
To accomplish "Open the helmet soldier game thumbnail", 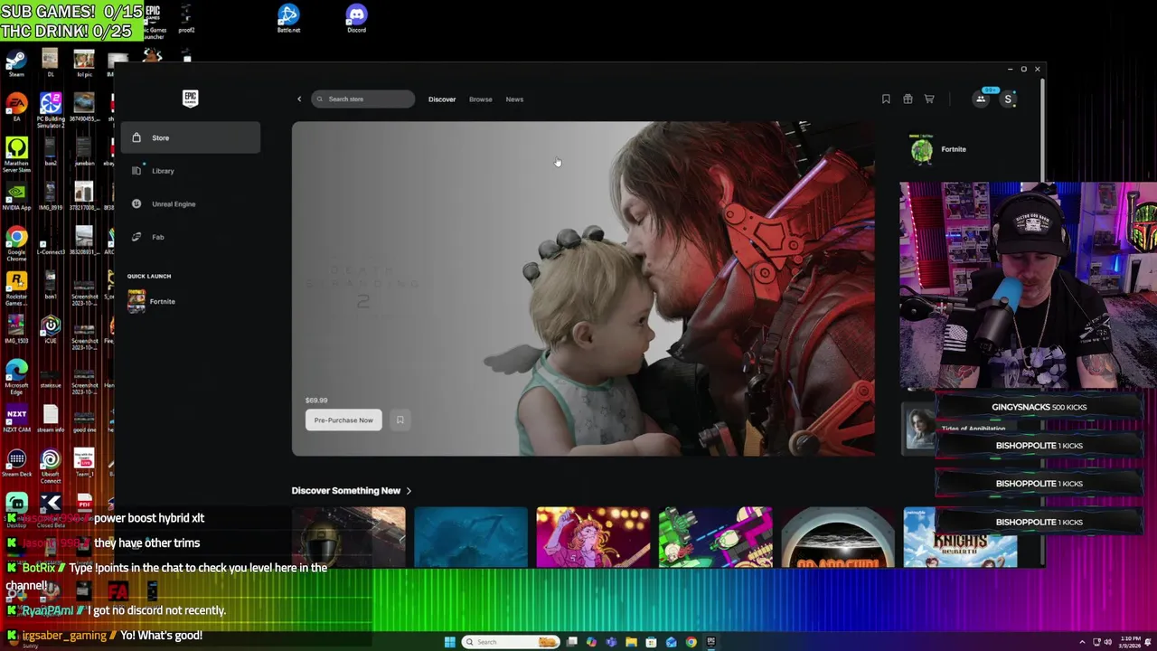I will 348,537.
